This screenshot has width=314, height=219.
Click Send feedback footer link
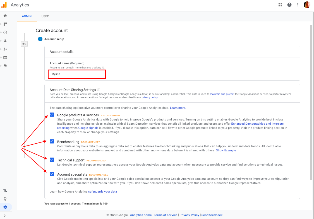pos(212,215)
